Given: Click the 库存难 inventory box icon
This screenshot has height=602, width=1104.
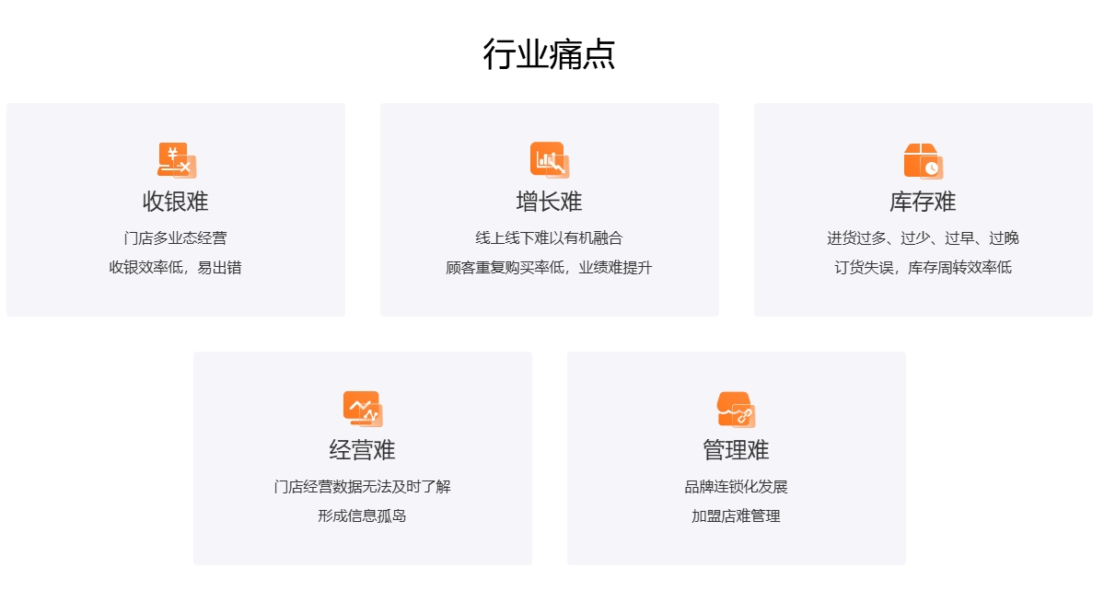Looking at the screenshot, I should pyautogui.click(x=923, y=160).
